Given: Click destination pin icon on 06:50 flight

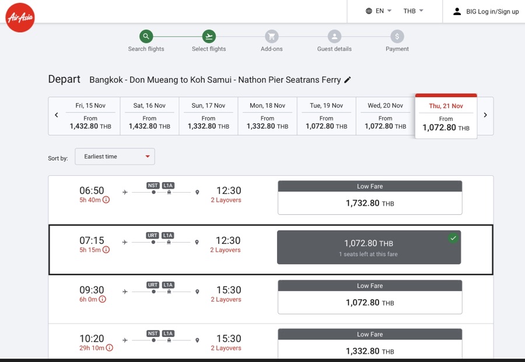Looking at the screenshot, I should (x=197, y=192).
